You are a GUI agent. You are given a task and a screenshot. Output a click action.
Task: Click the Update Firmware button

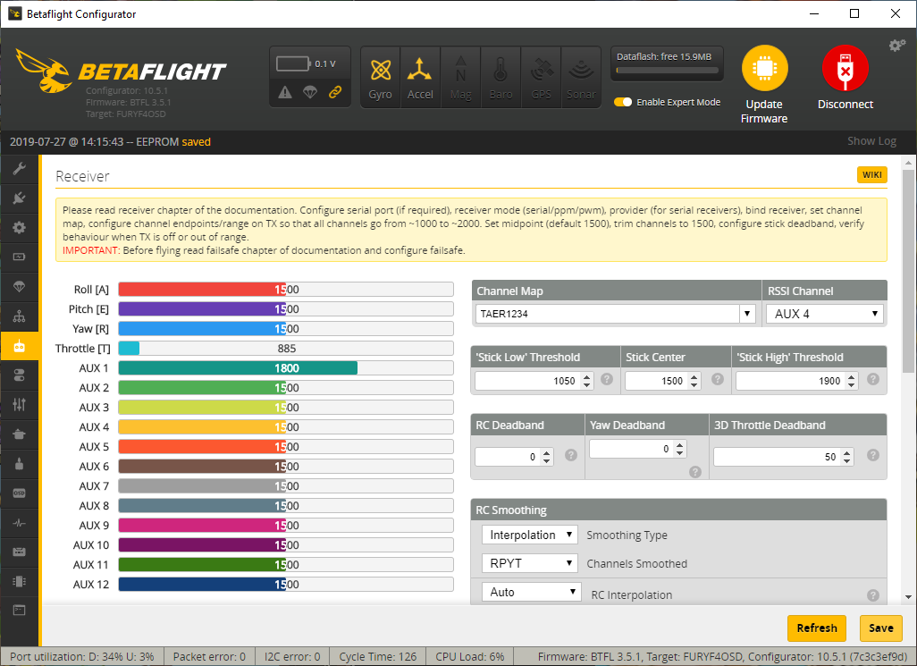[x=764, y=85]
